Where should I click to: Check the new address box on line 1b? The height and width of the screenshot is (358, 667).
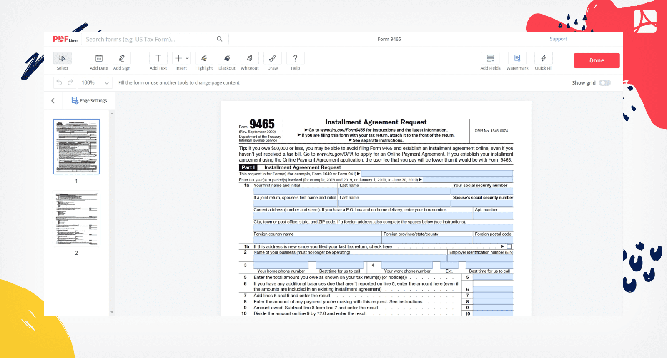509,246
